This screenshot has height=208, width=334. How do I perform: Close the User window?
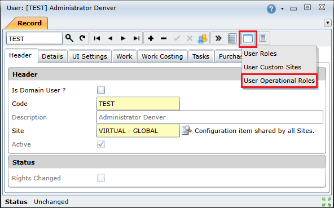(322, 7)
